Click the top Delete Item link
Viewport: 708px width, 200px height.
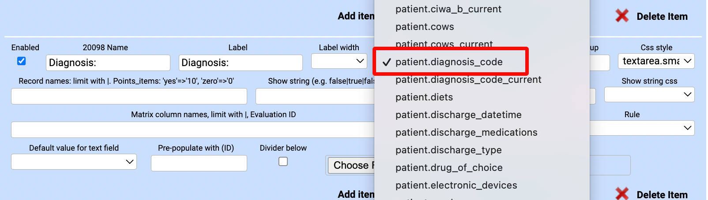(x=662, y=17)
